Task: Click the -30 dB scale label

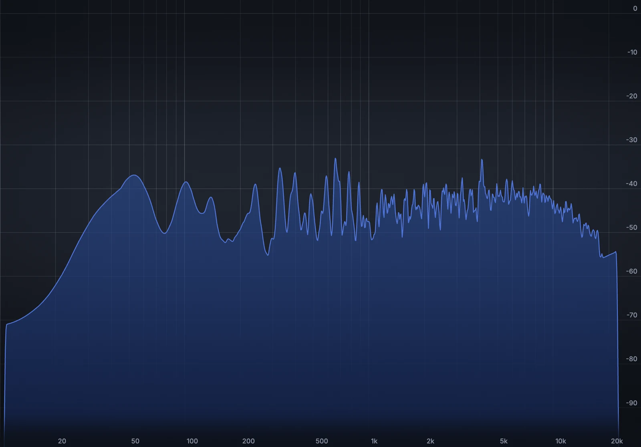Action: 632,140
